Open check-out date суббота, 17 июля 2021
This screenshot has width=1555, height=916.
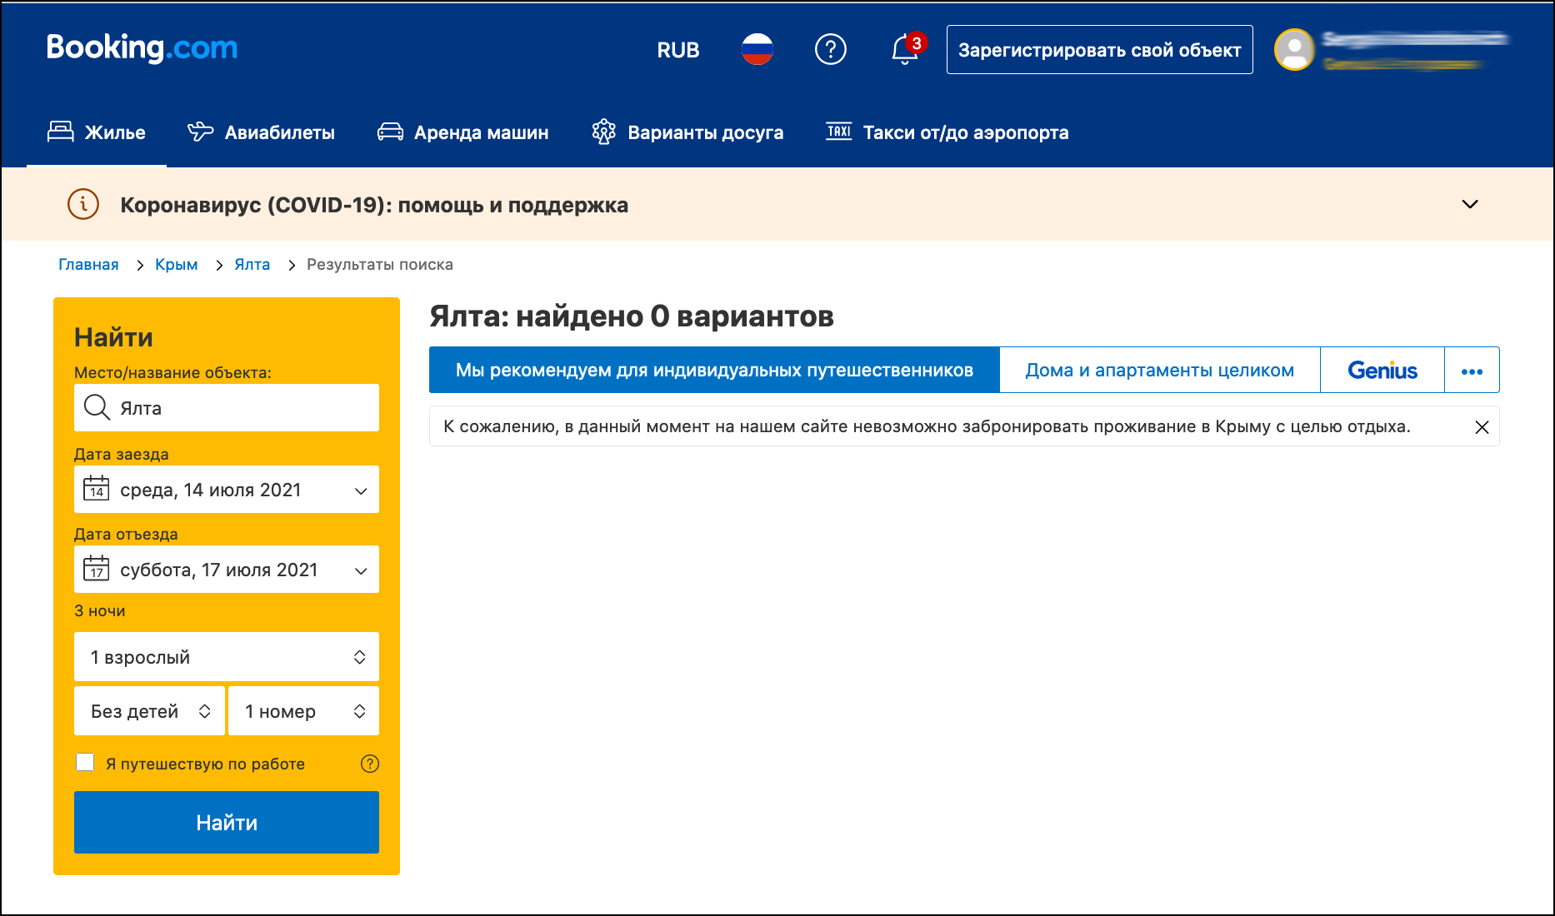(x=227, y=569)
